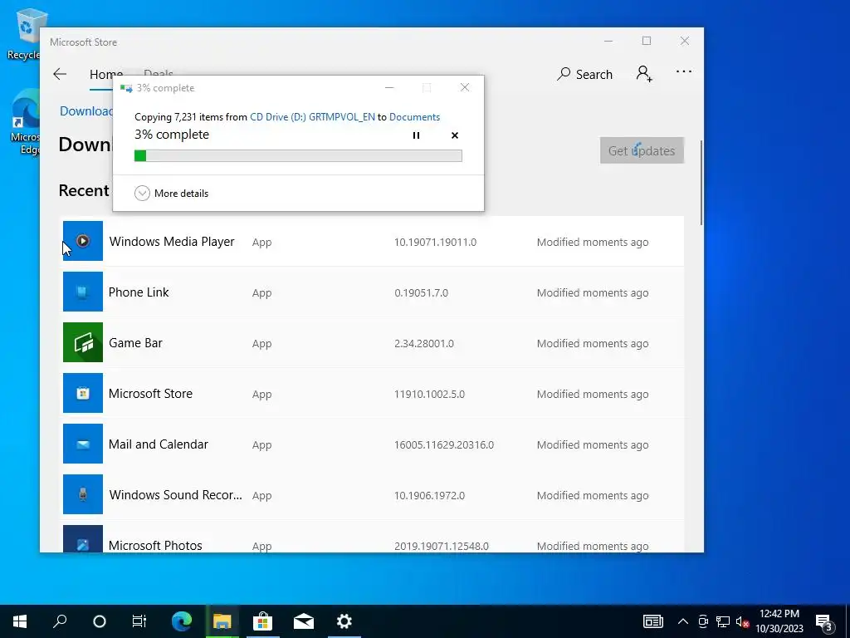Viewport: 850px width, 638px height.
Task: Open the Microsoft Store row icon
Action: coord(83,393)
